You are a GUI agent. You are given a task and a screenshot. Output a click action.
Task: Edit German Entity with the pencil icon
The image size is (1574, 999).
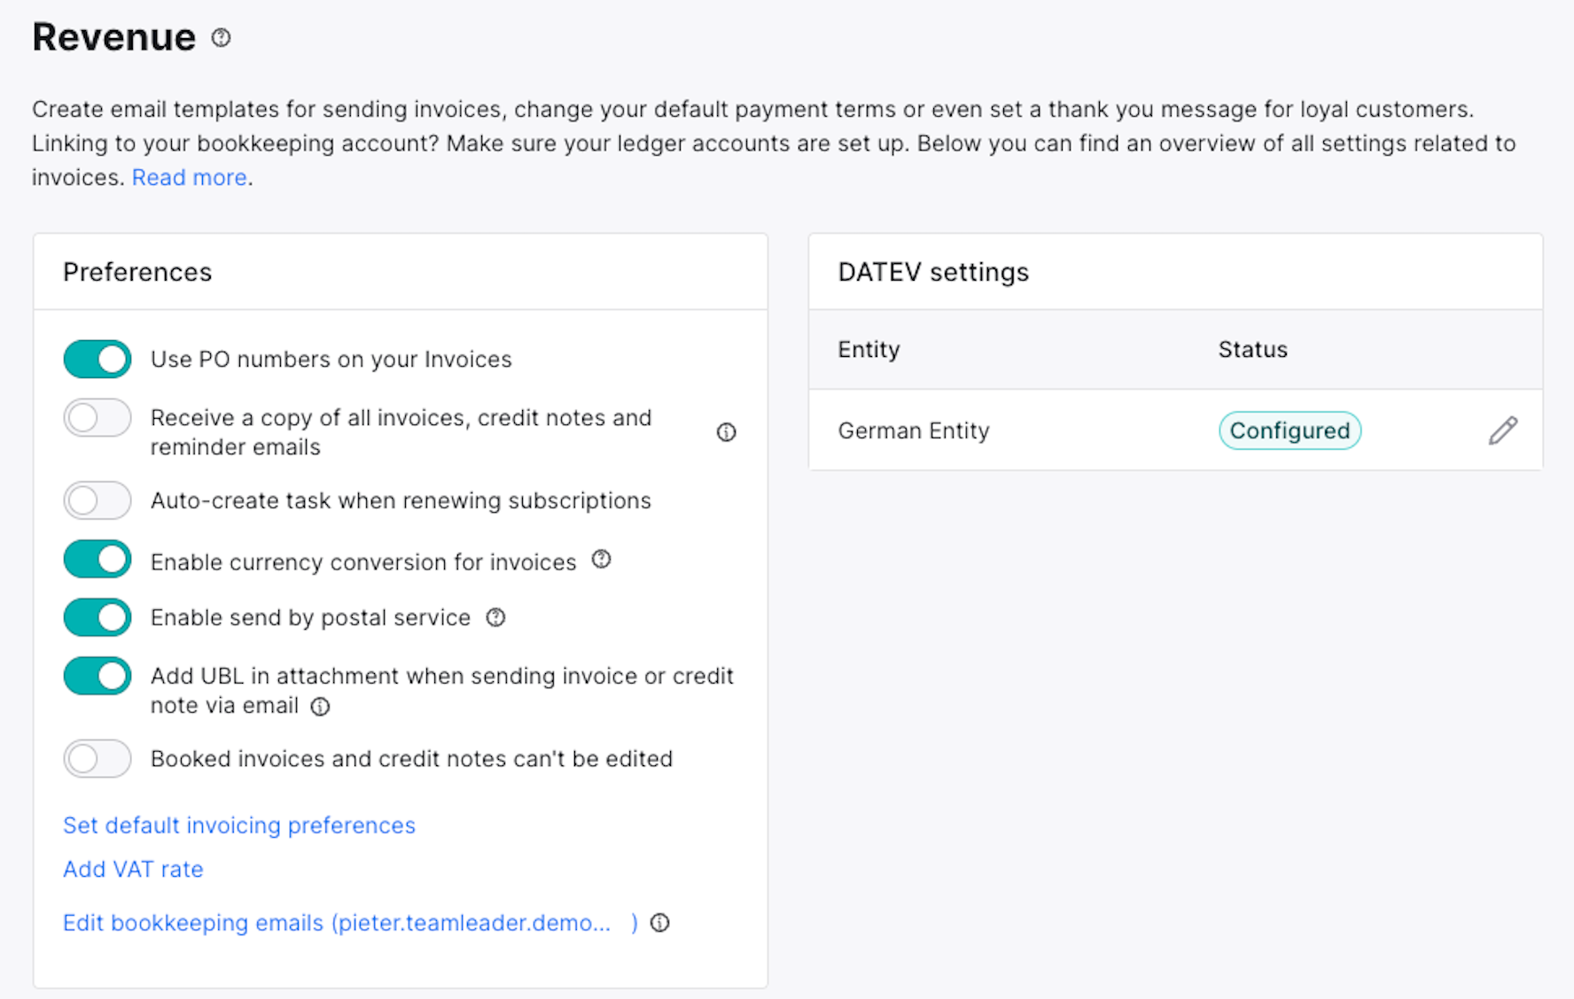click(x=1502, y=430)
